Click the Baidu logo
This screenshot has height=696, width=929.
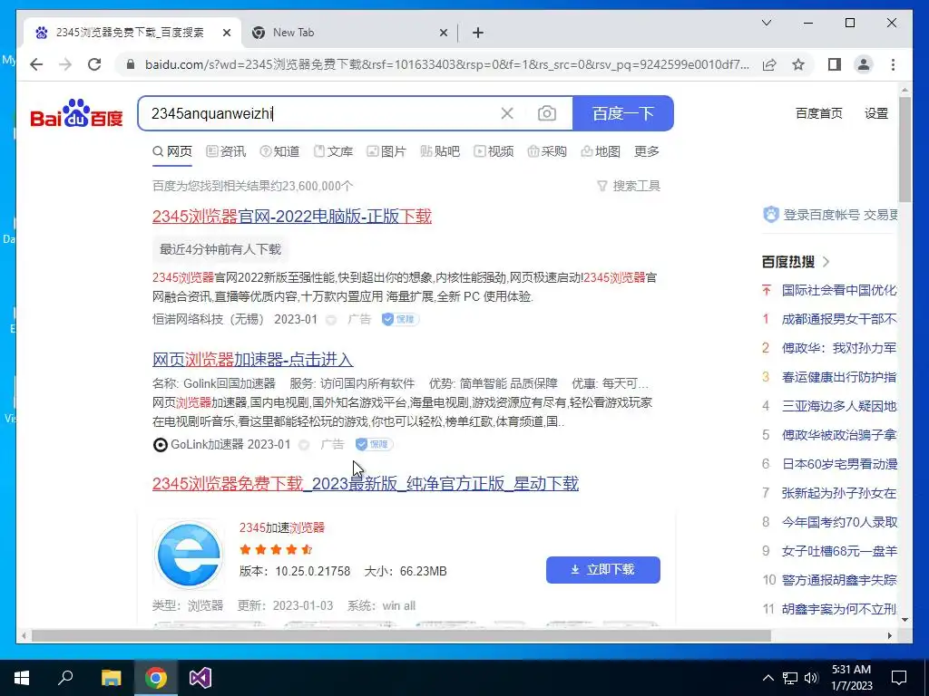[x=76, y=112]
